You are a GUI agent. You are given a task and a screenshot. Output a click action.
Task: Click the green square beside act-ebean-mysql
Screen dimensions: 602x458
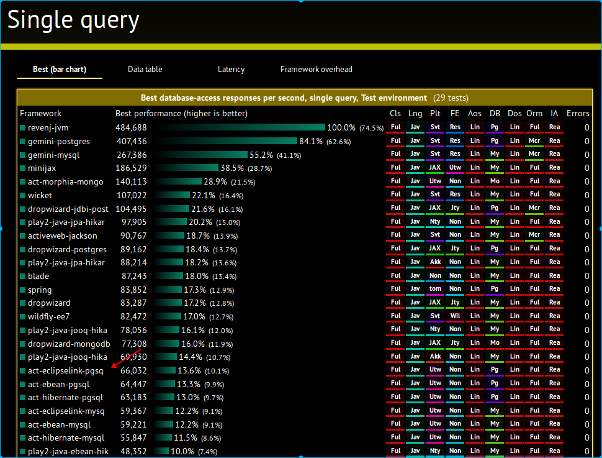pyautogui.click(x=22, y=424)
